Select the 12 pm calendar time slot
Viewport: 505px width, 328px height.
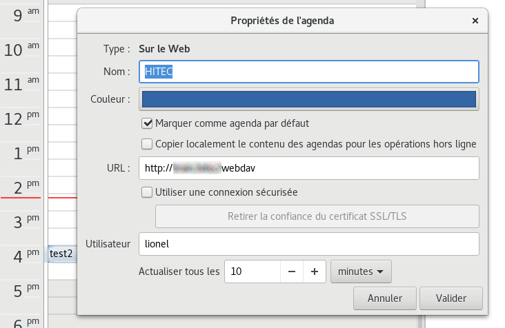pos(61,119)
